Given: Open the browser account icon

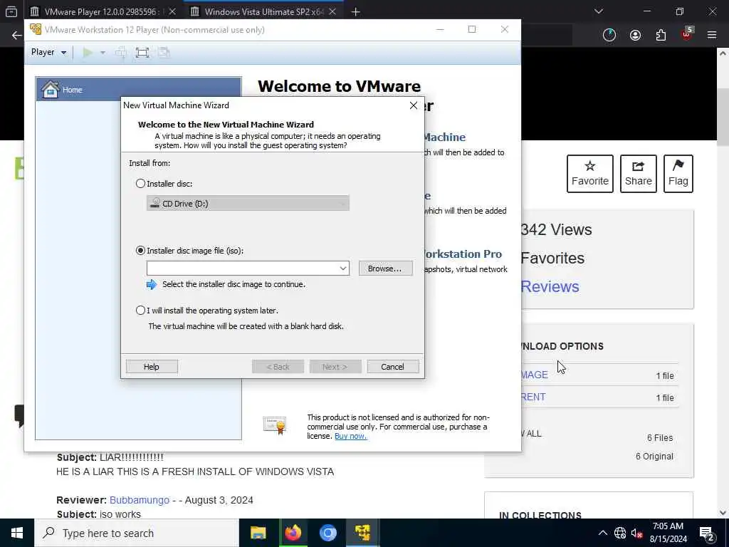Looking at the screenshot, I should coord(635,35).
